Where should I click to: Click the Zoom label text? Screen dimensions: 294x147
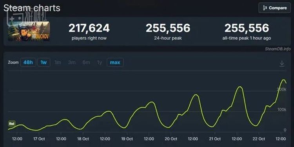[13, 62]
